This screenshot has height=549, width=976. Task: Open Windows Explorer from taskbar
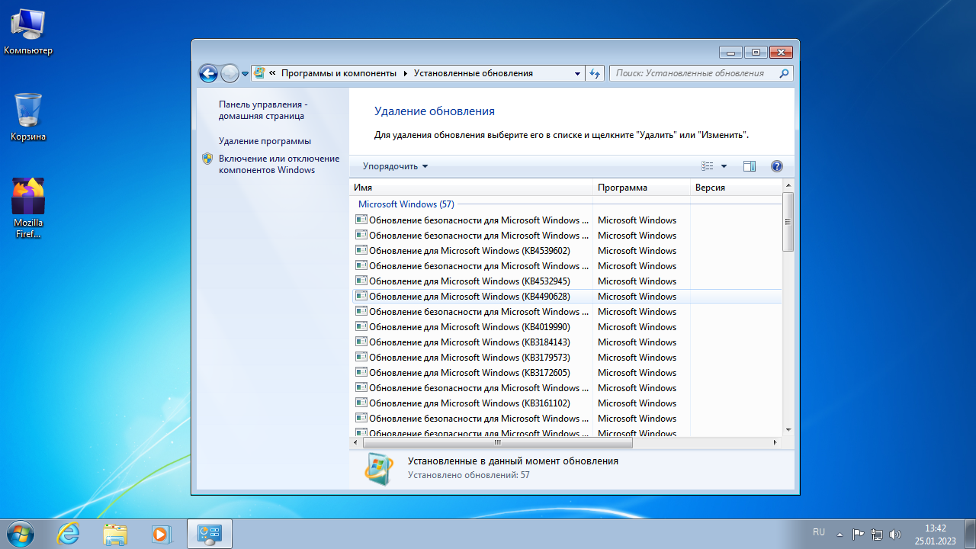click(115, 534)
